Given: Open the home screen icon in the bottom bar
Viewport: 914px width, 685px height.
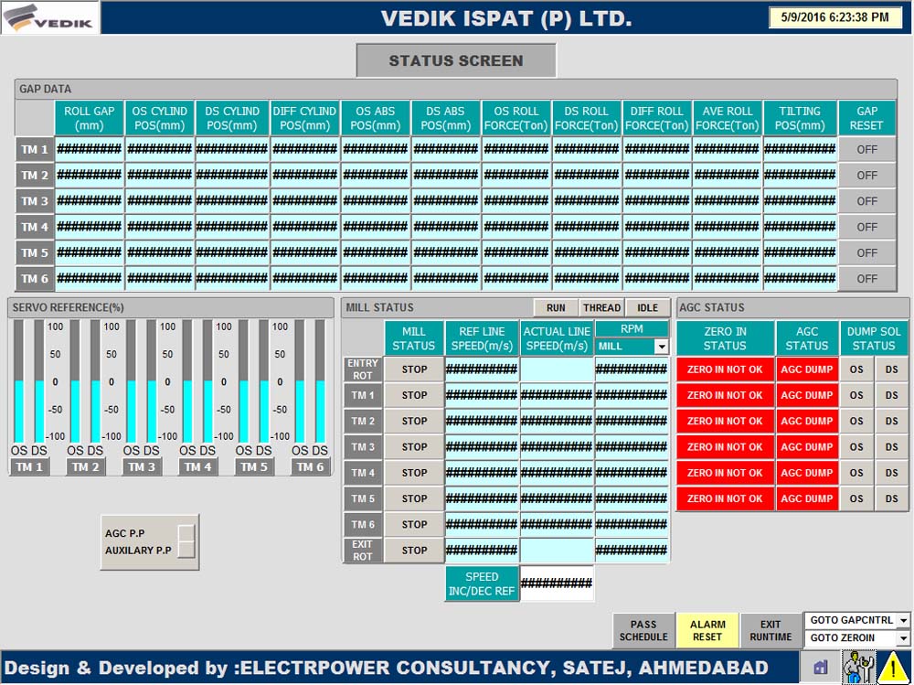Looking at the screenshot, I should [821, 668].
